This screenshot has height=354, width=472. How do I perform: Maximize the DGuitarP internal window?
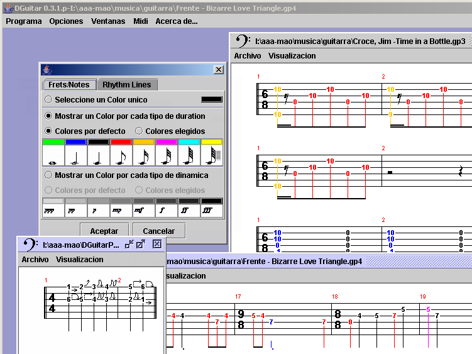(141, 244)
